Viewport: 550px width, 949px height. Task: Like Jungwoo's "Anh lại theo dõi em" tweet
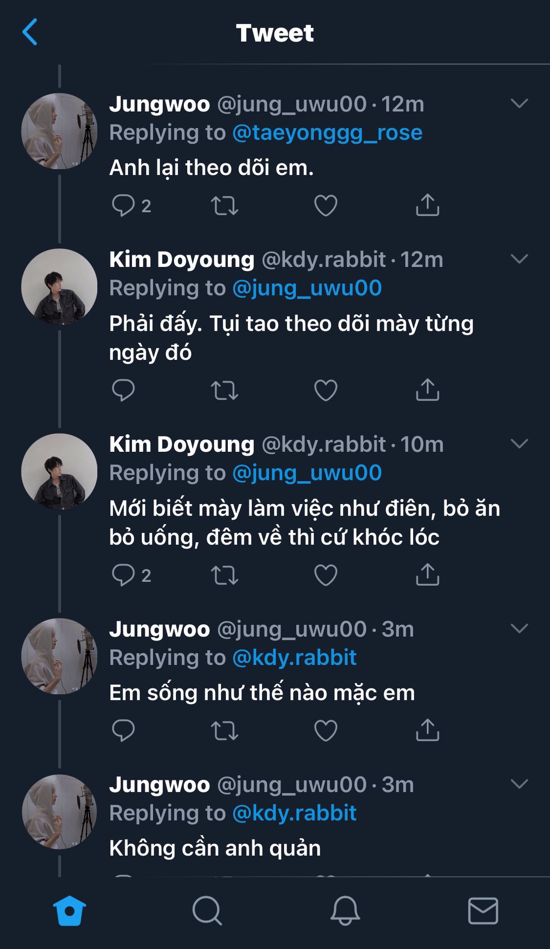click(326, 206)
